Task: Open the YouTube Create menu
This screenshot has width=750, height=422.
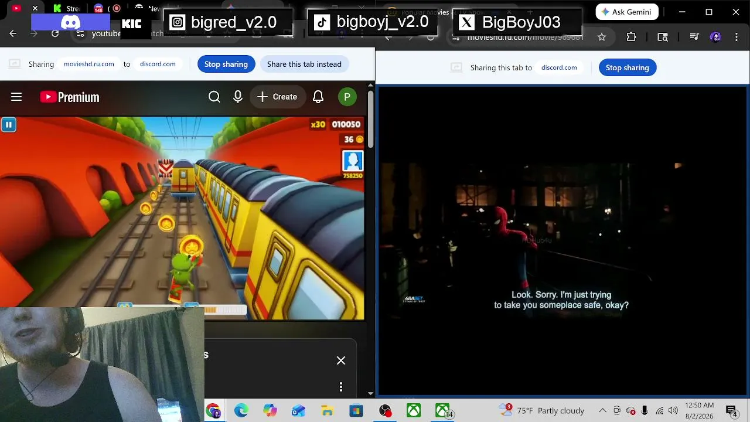Action: point(278,97)
